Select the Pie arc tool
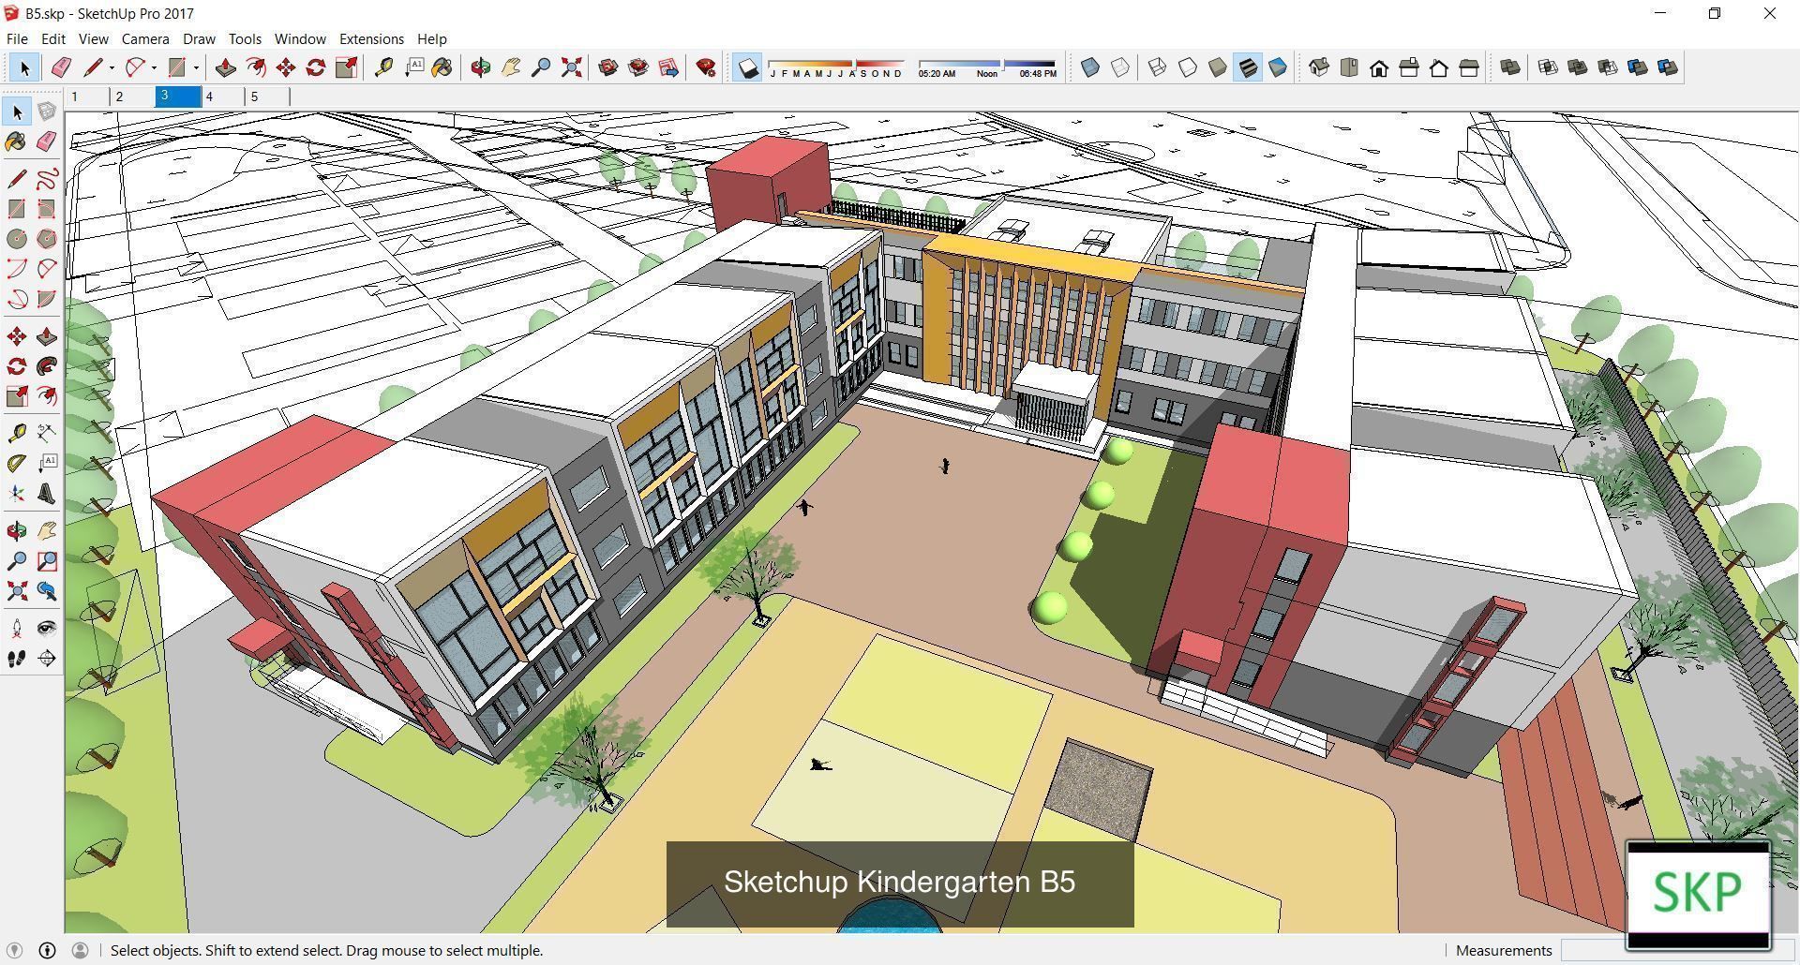 click(46, 299)
